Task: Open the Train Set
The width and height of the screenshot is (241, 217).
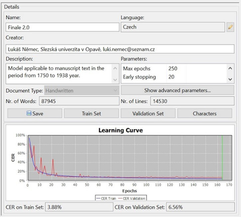Action: pyautogui.click(x=92, y=114)
